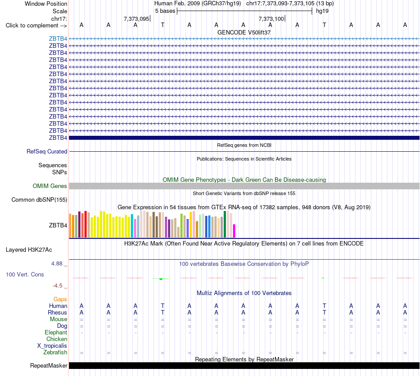Screen dimensions: 420x376
Task: Click the 'Rhesus' species row label
Action: pos(57,313)
